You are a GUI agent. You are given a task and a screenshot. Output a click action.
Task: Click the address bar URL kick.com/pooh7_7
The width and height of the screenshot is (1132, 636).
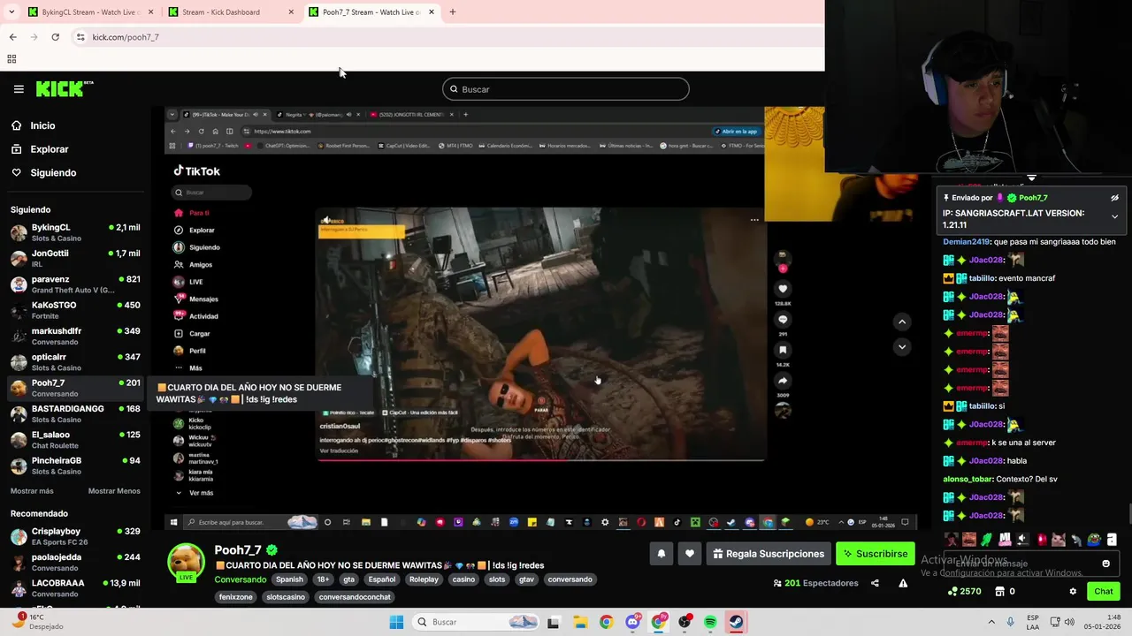126,37
